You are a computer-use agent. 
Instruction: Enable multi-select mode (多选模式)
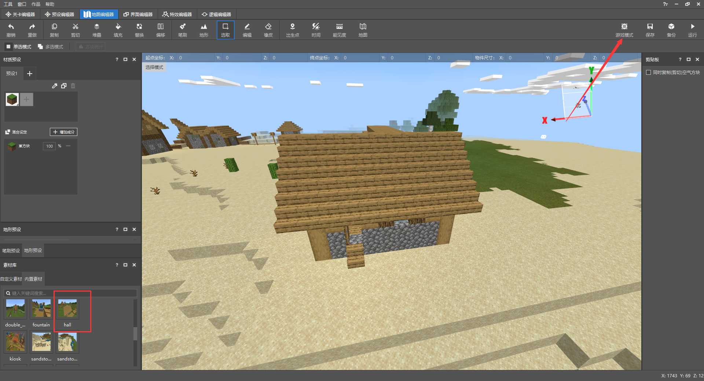[x=51, y=47]
